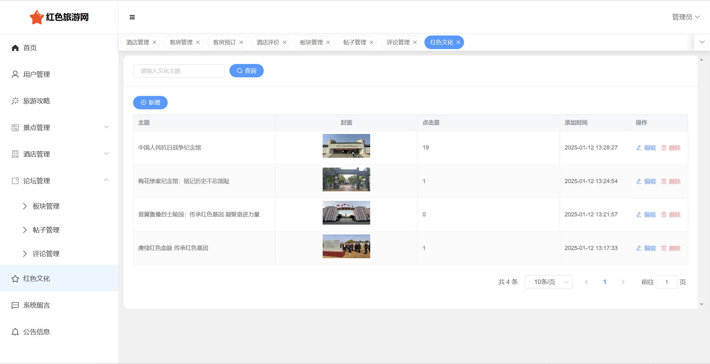Collapse sidebar with hamburger menu icon
The height and width of the screenshot is (364, 710).
(x=132, y=17)
